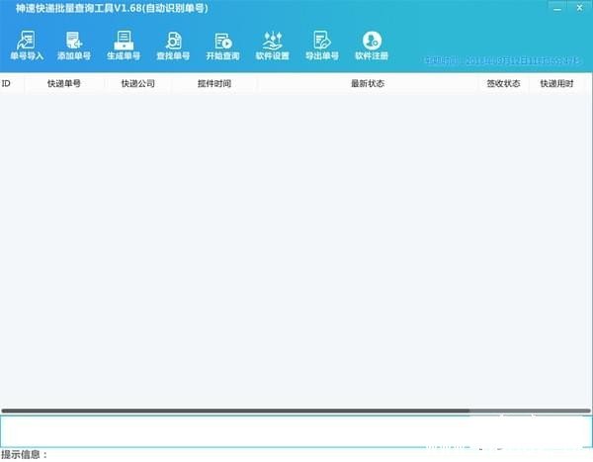
Task: Click the 快递公司 column header
Action: (x=136, y=84)
